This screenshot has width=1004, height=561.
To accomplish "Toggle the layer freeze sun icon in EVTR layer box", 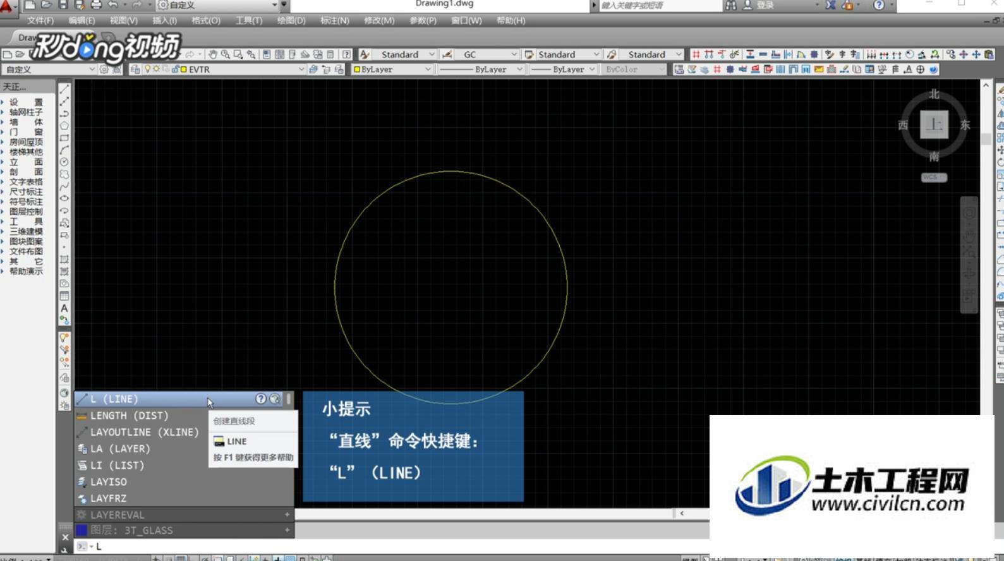I will (156, 69).
